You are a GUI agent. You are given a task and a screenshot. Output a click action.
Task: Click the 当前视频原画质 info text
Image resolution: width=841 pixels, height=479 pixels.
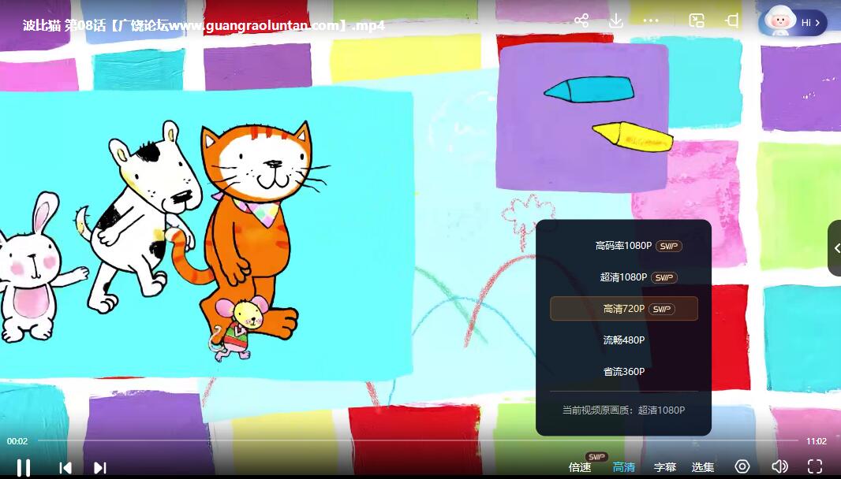coord(624,410)
